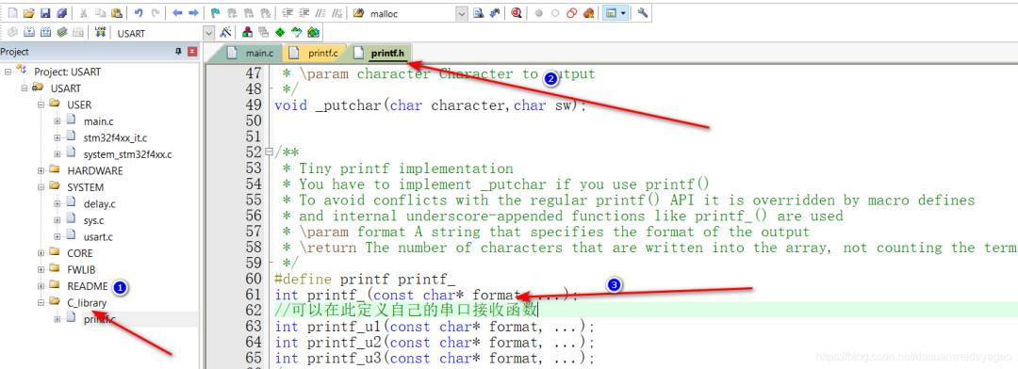Screen dimensions: 1018x369
Task: Navigate forwards with the blue right arrow
Action: [x=193, y=13]
